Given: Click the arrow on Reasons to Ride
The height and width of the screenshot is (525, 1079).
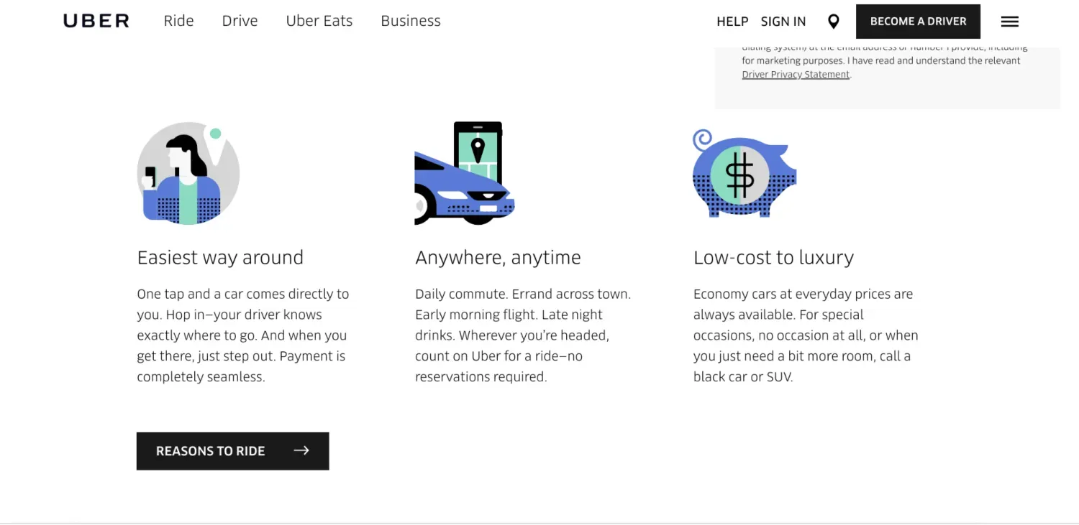Looking at the screenshot, I should click(301, 450).
